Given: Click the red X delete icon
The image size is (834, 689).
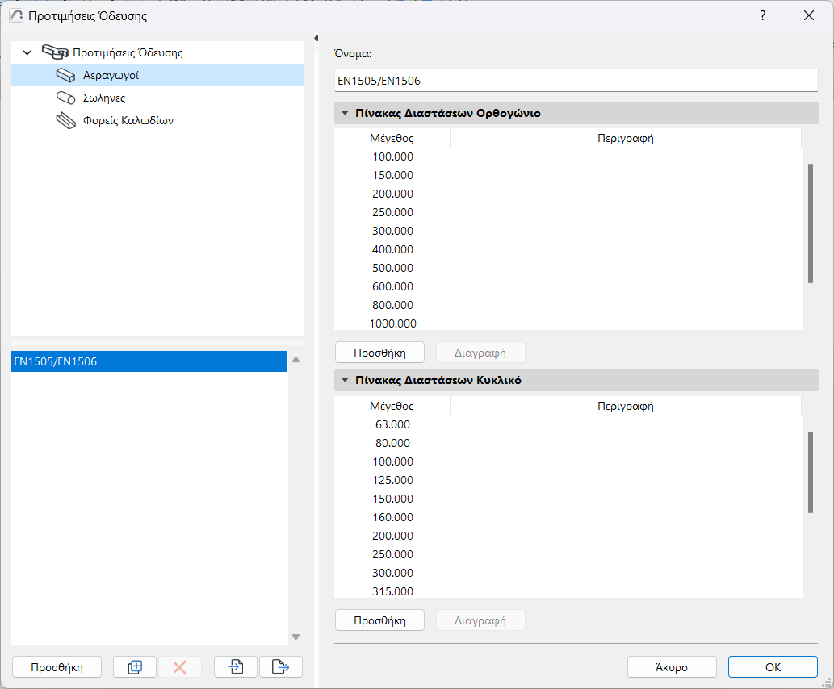Looking at the screenshot, I should (x=180, y=667).
